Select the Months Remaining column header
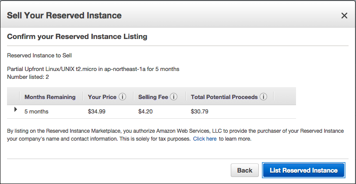 coord(50,97)
